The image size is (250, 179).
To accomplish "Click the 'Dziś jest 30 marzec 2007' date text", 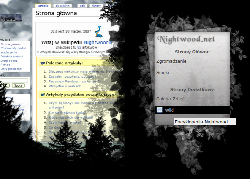I will (70, 31).
